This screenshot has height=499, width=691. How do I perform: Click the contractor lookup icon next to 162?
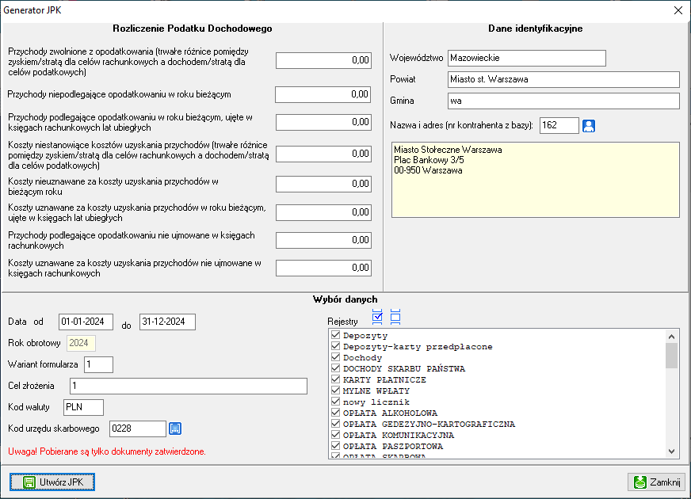point(589,126)
